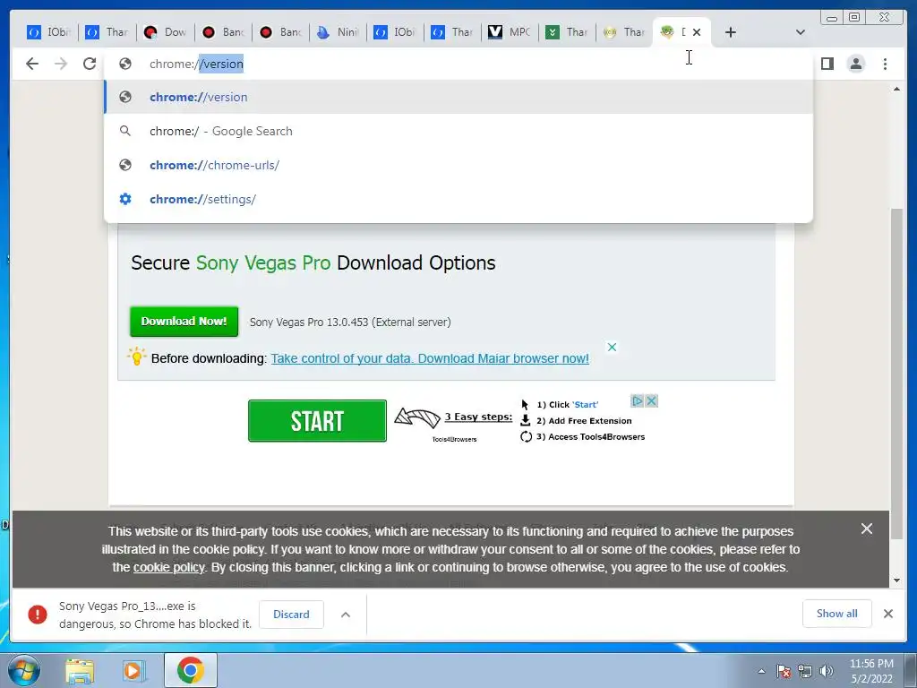
Task: Switch to the green-icon 'Thar' tab
Action: (567, 32)
